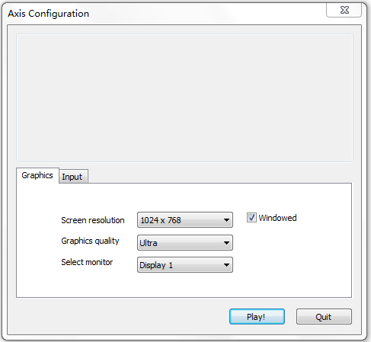Open the Input tab
371x342 pixels.
pyautogui.click(x=73, y=177)
